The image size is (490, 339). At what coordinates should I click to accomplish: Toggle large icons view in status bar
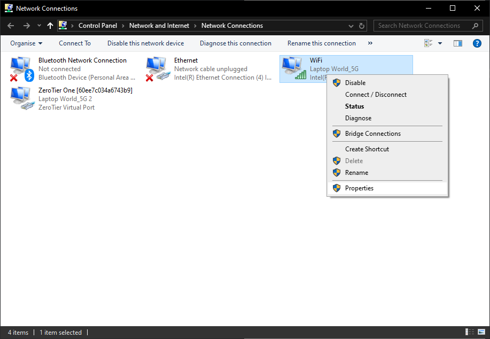(481, 332)
